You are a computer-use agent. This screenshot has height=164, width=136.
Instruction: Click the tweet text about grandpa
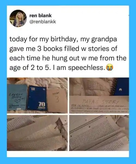coord(68,53)
